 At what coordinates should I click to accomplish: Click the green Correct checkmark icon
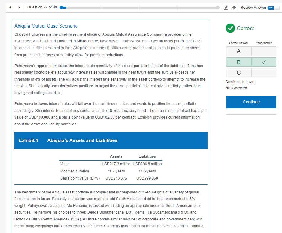(230, 28)
